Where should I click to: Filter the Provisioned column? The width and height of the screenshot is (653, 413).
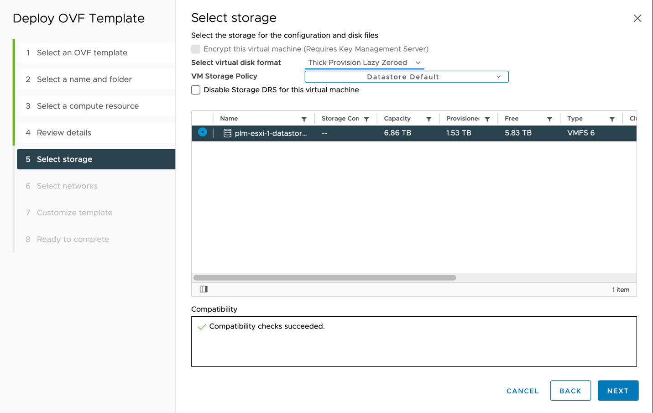(x=487, y=118)
